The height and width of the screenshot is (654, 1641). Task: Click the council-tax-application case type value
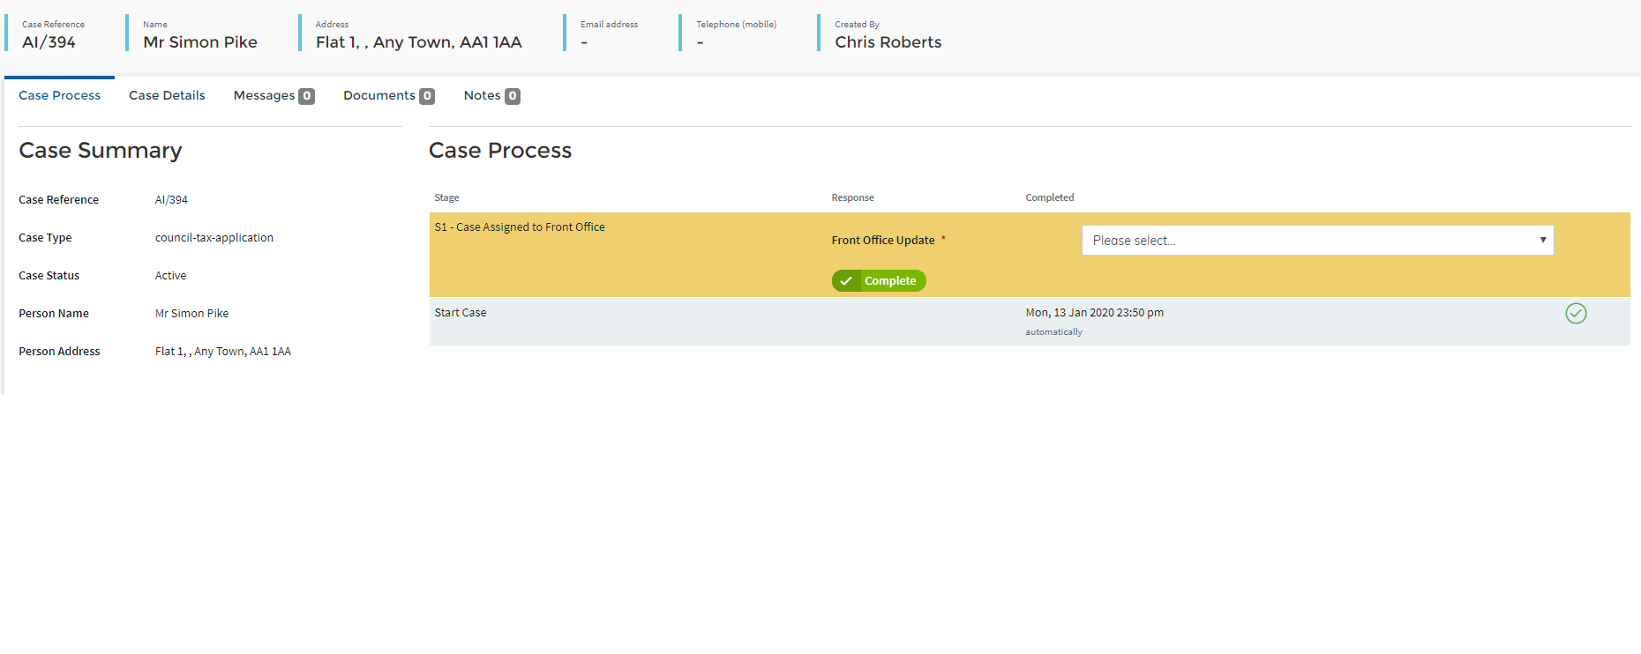click(214, 238)
